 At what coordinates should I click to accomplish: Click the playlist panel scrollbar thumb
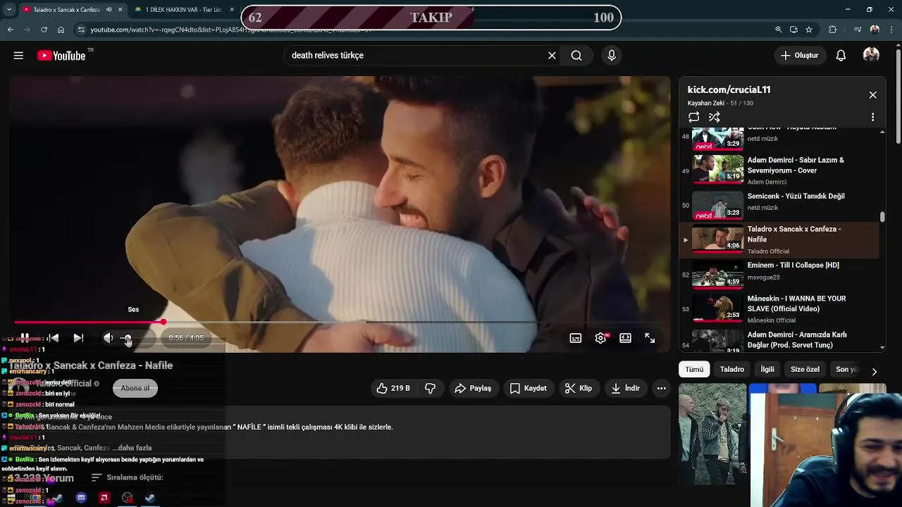(882, 217)
